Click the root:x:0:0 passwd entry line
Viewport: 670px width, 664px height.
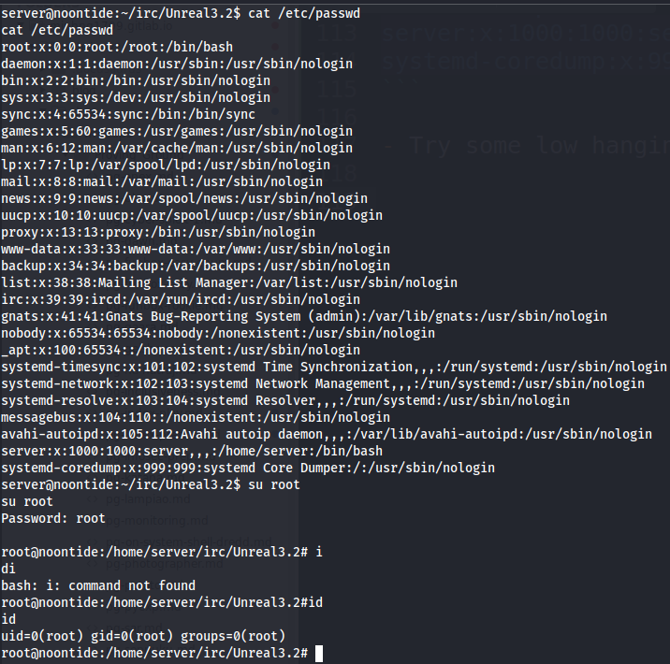click(117, 46)
